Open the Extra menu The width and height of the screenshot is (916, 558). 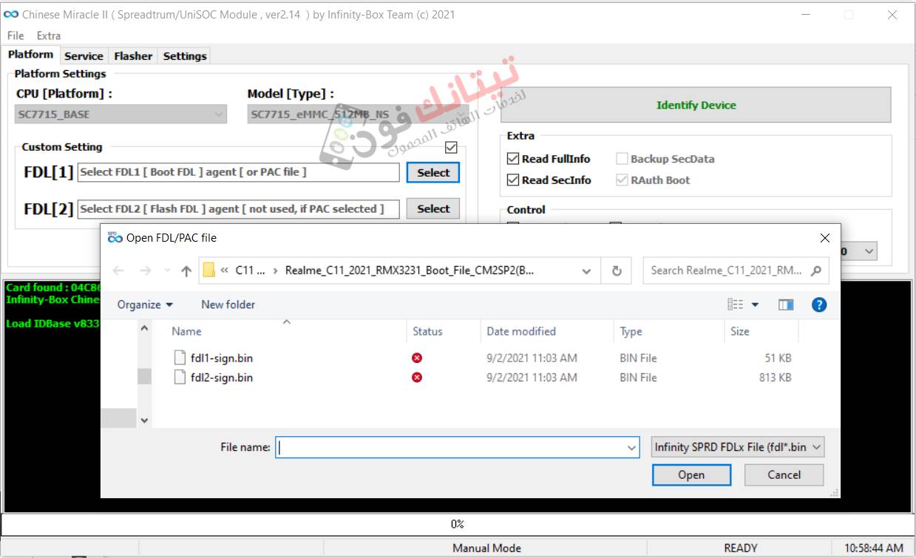coord(49,35)
